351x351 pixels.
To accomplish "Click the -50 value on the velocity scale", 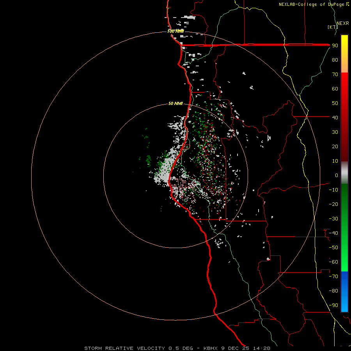I will 333,248.
